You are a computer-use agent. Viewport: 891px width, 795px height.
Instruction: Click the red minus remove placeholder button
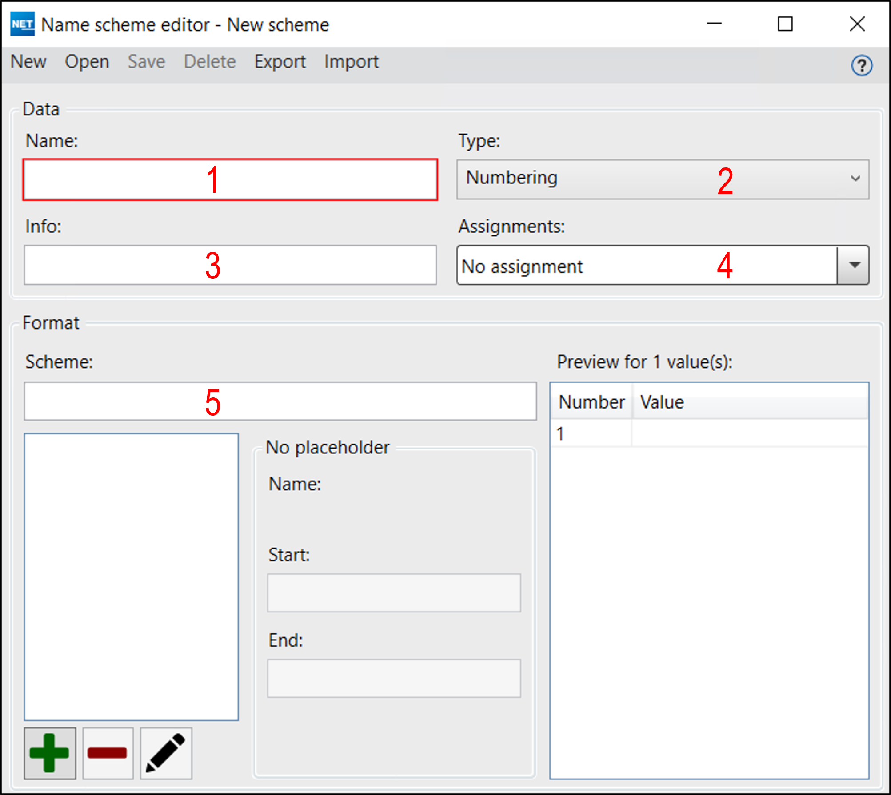click(108, 753)
